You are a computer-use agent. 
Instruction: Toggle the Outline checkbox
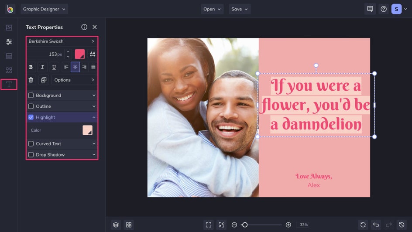pyautogui.click(x=31, y=106)
